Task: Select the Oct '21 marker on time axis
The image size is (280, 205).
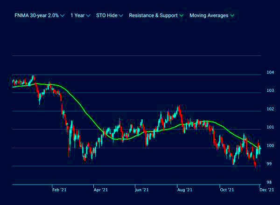Action: tap(226, 190)
